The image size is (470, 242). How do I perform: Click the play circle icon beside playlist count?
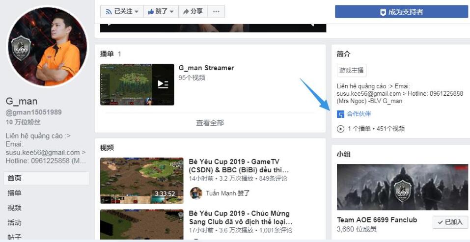(x=340, y=129)
